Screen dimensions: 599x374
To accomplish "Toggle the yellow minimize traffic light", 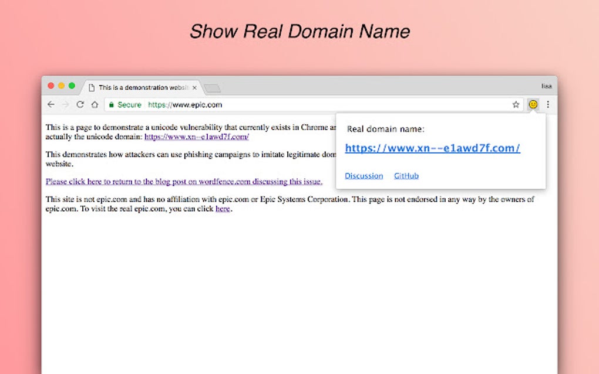I will click(x=61, y=85).
